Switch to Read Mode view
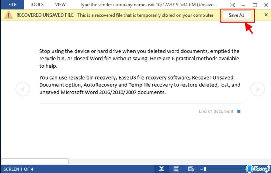Image resolution: width=271 pixels, height=173 pixels. click(x=162, y=169)
